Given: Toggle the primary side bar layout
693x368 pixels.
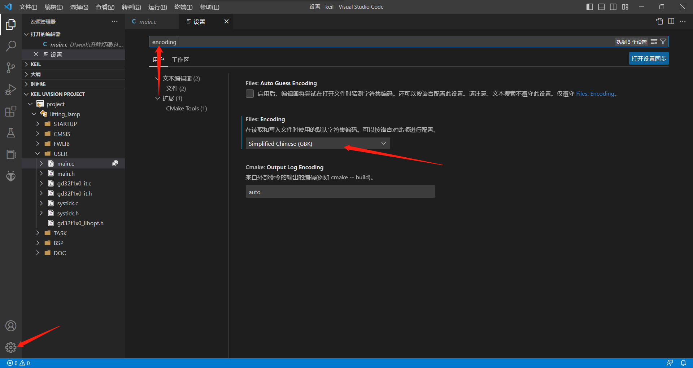Looking at the screenshot, I should [x=590, y=7].
